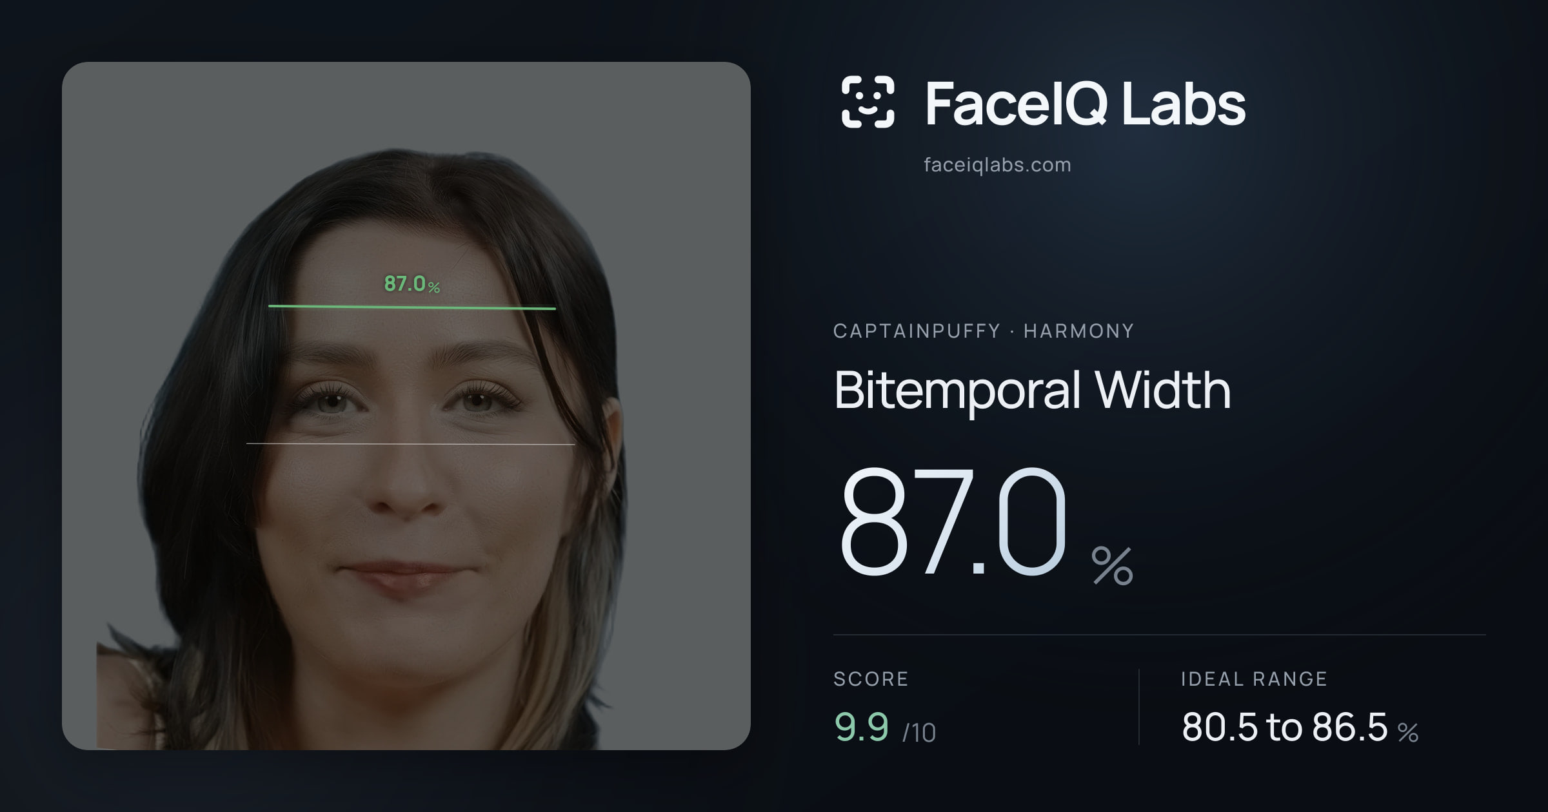Click the horizontal divider above the score
1548x812 pixels.
[1160, 635]
